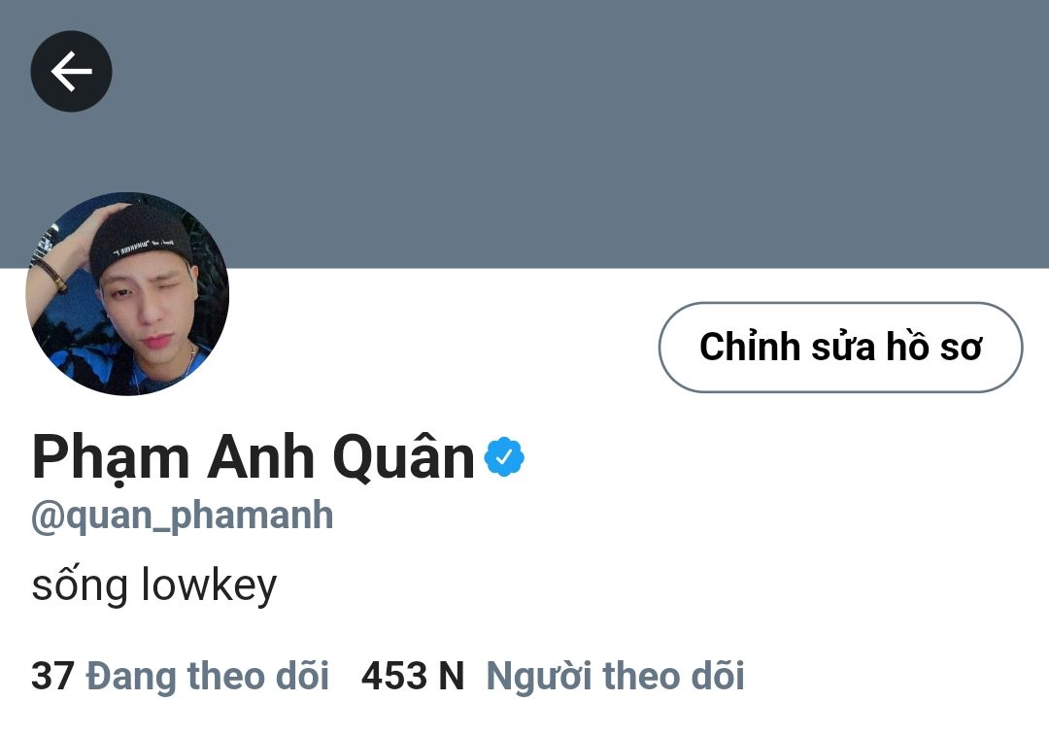This screenshot has height=734, width=1049.
Task: Tap the word sống in the bio
Action: [x=80, y=585]
